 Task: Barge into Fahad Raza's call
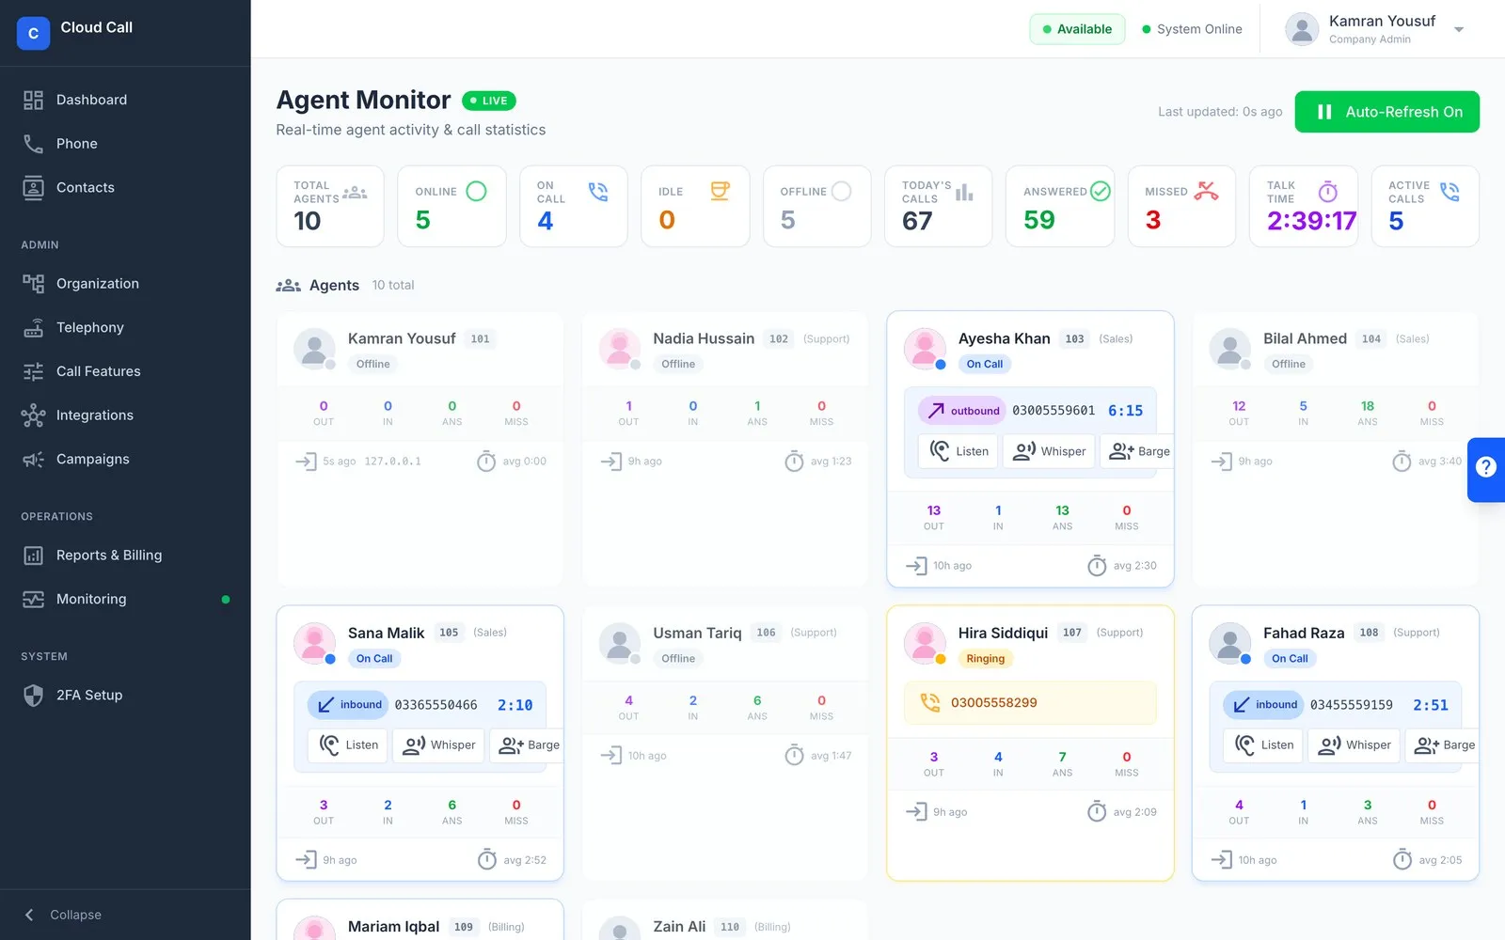(x=1442, y=745)
